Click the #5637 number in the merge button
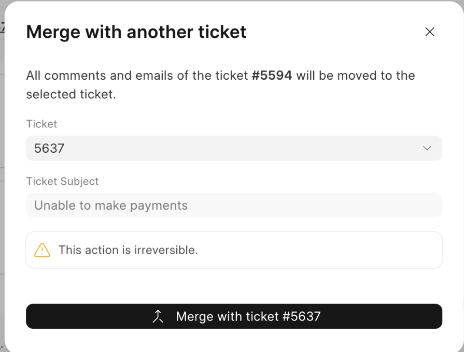464x352 pixels. point(302,316)
